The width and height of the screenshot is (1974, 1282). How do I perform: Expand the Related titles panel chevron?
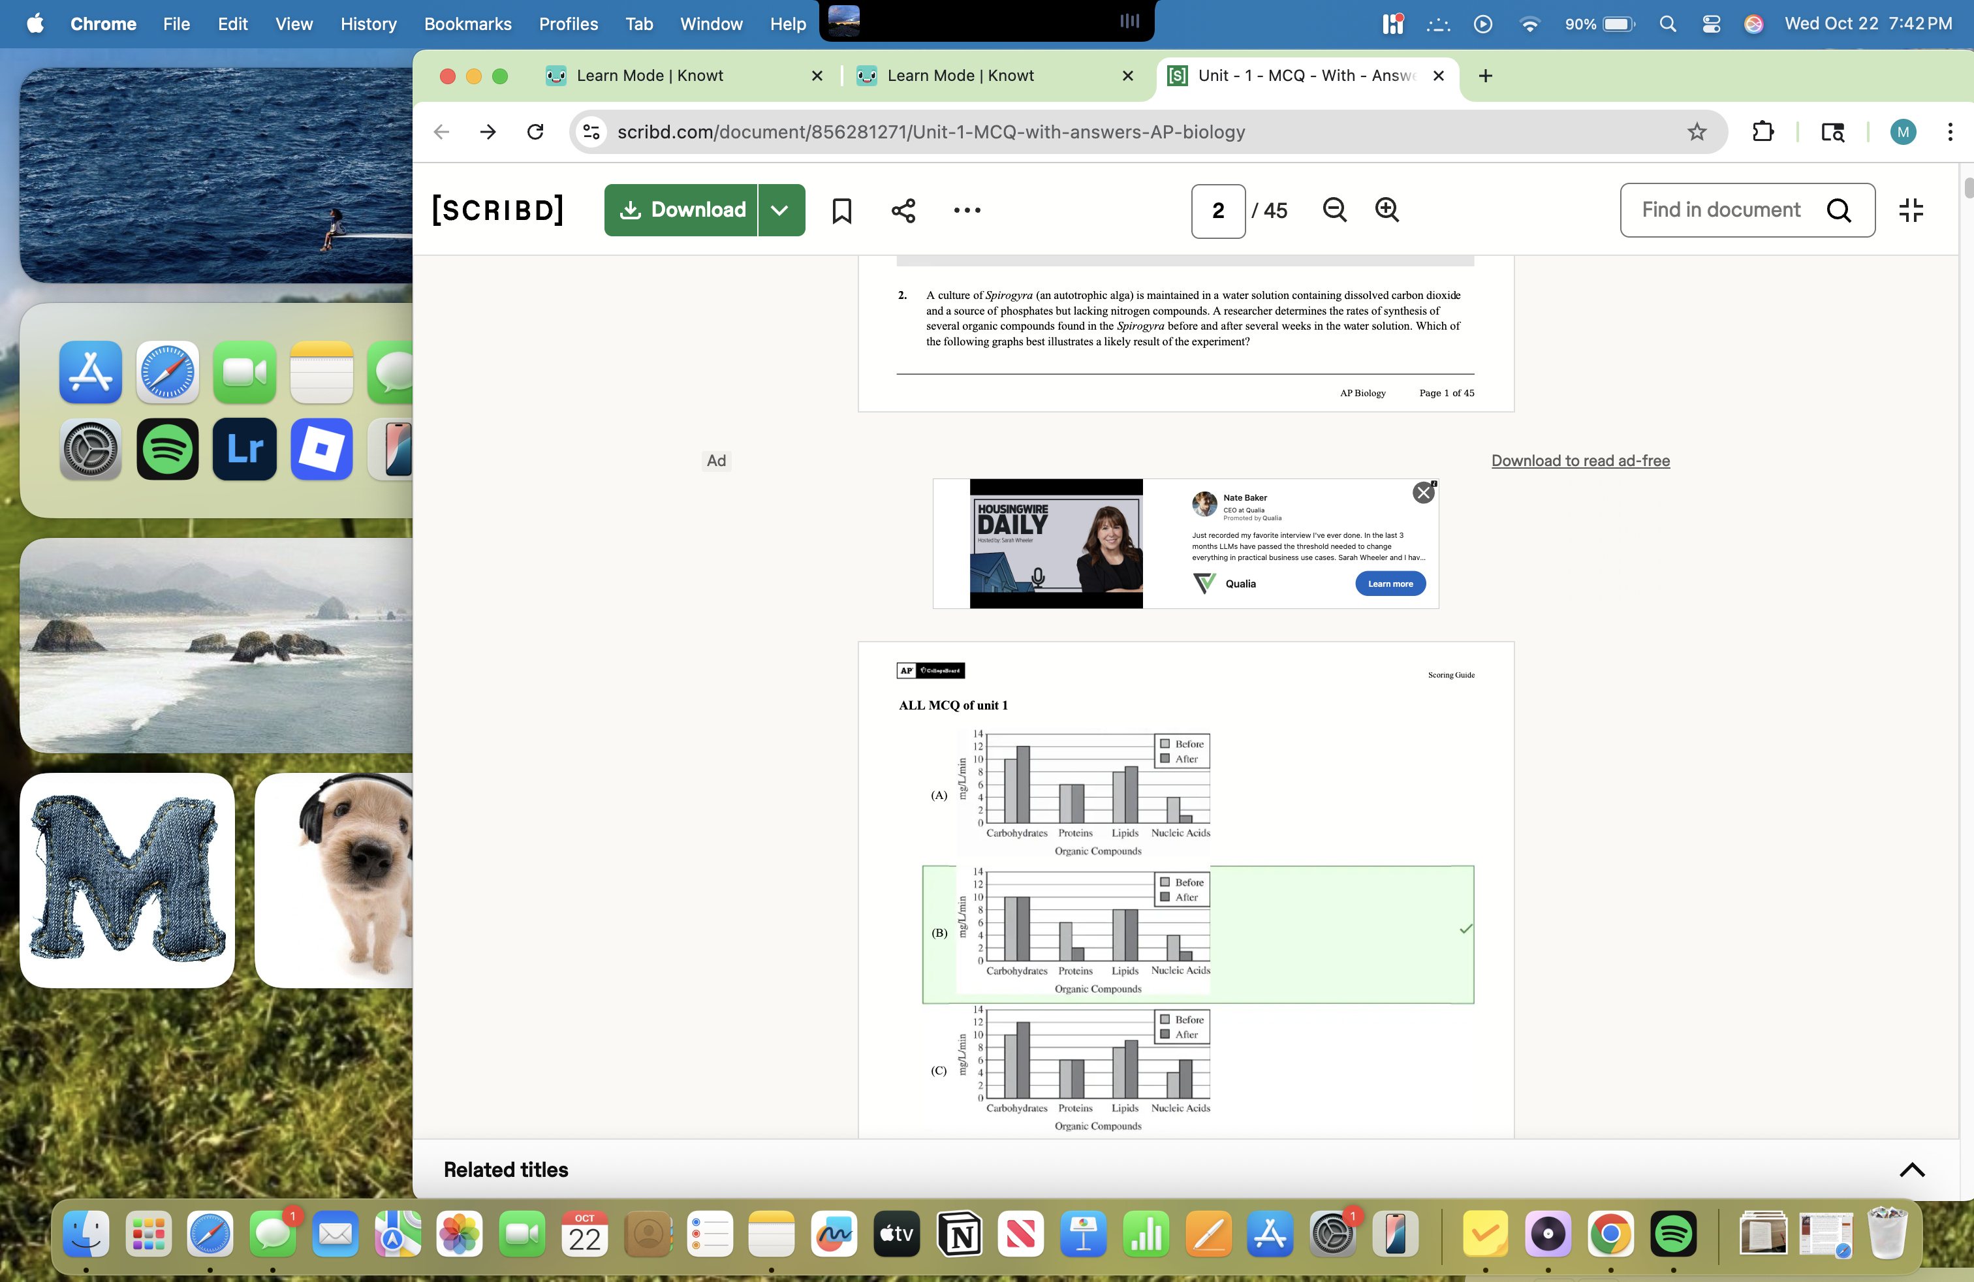[1911, 1170]
